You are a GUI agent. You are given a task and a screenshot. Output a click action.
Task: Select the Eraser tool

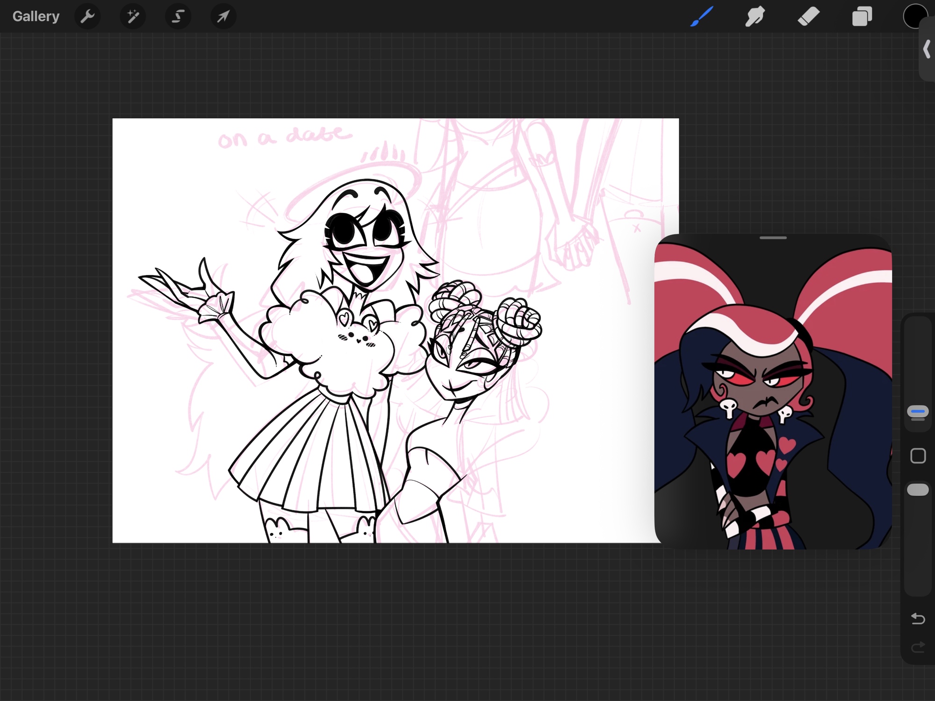coord(808,16)
